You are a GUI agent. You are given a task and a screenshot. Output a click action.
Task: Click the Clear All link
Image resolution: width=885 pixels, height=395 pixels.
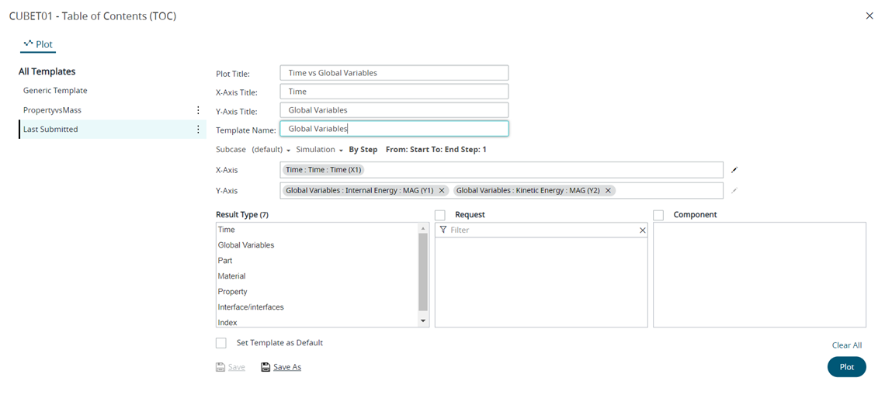tap(846, 345)
